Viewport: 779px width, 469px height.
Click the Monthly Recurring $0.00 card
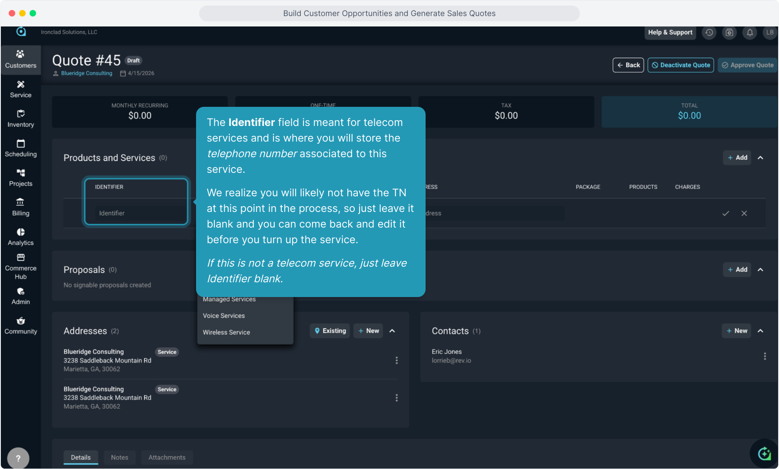140,112
